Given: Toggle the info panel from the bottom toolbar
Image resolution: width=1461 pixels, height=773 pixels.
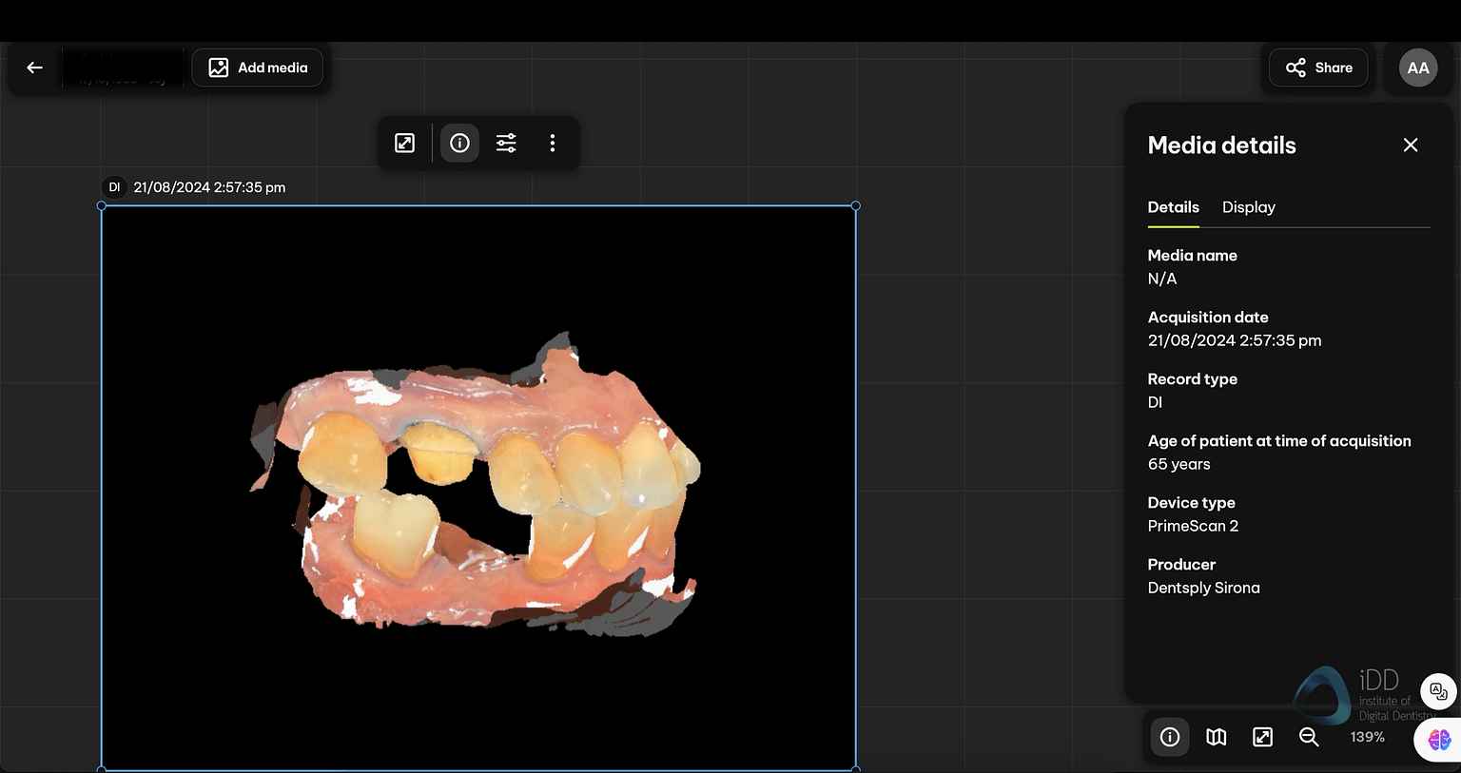Looking at the screenshot, I should point(1169,737).
